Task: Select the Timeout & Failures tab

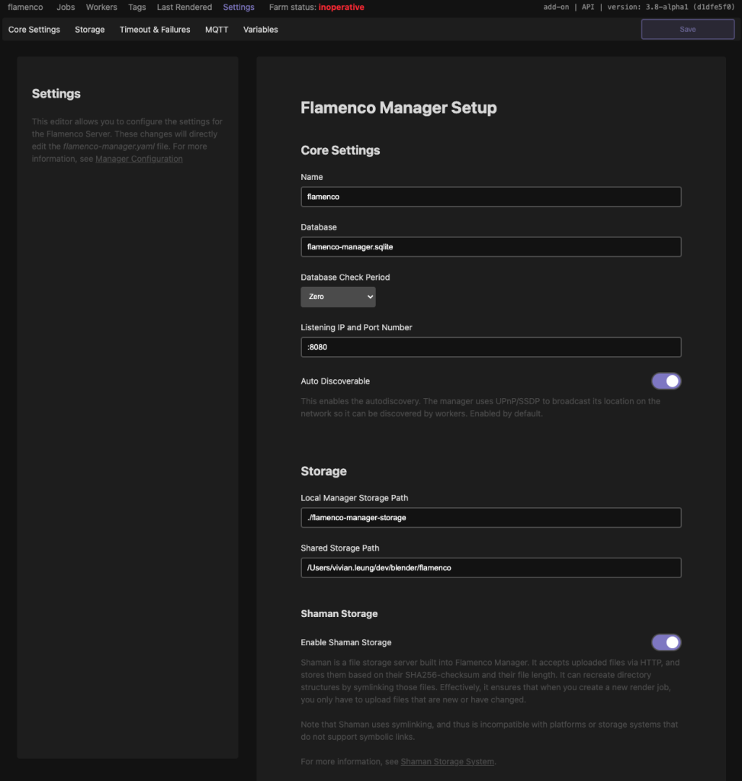Action: coord(155,30)
